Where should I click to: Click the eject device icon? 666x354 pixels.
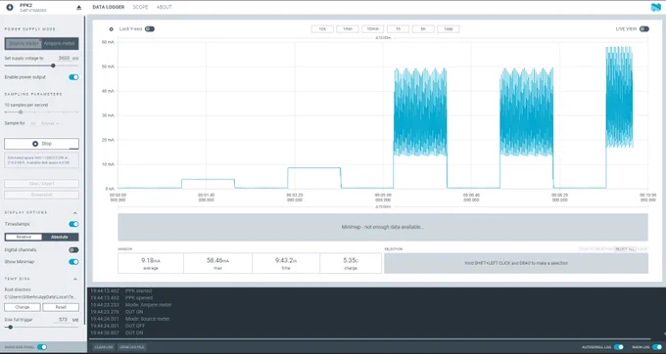78,8
